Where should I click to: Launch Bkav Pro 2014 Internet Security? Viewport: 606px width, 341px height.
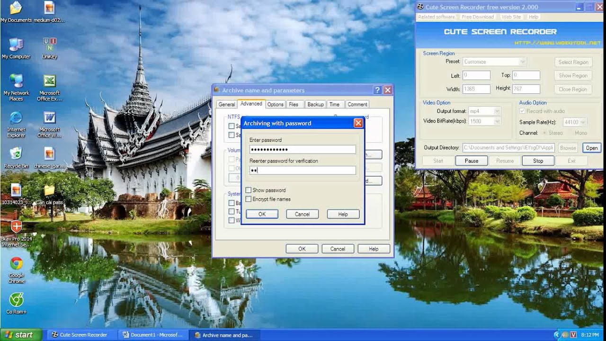[16, 233]
